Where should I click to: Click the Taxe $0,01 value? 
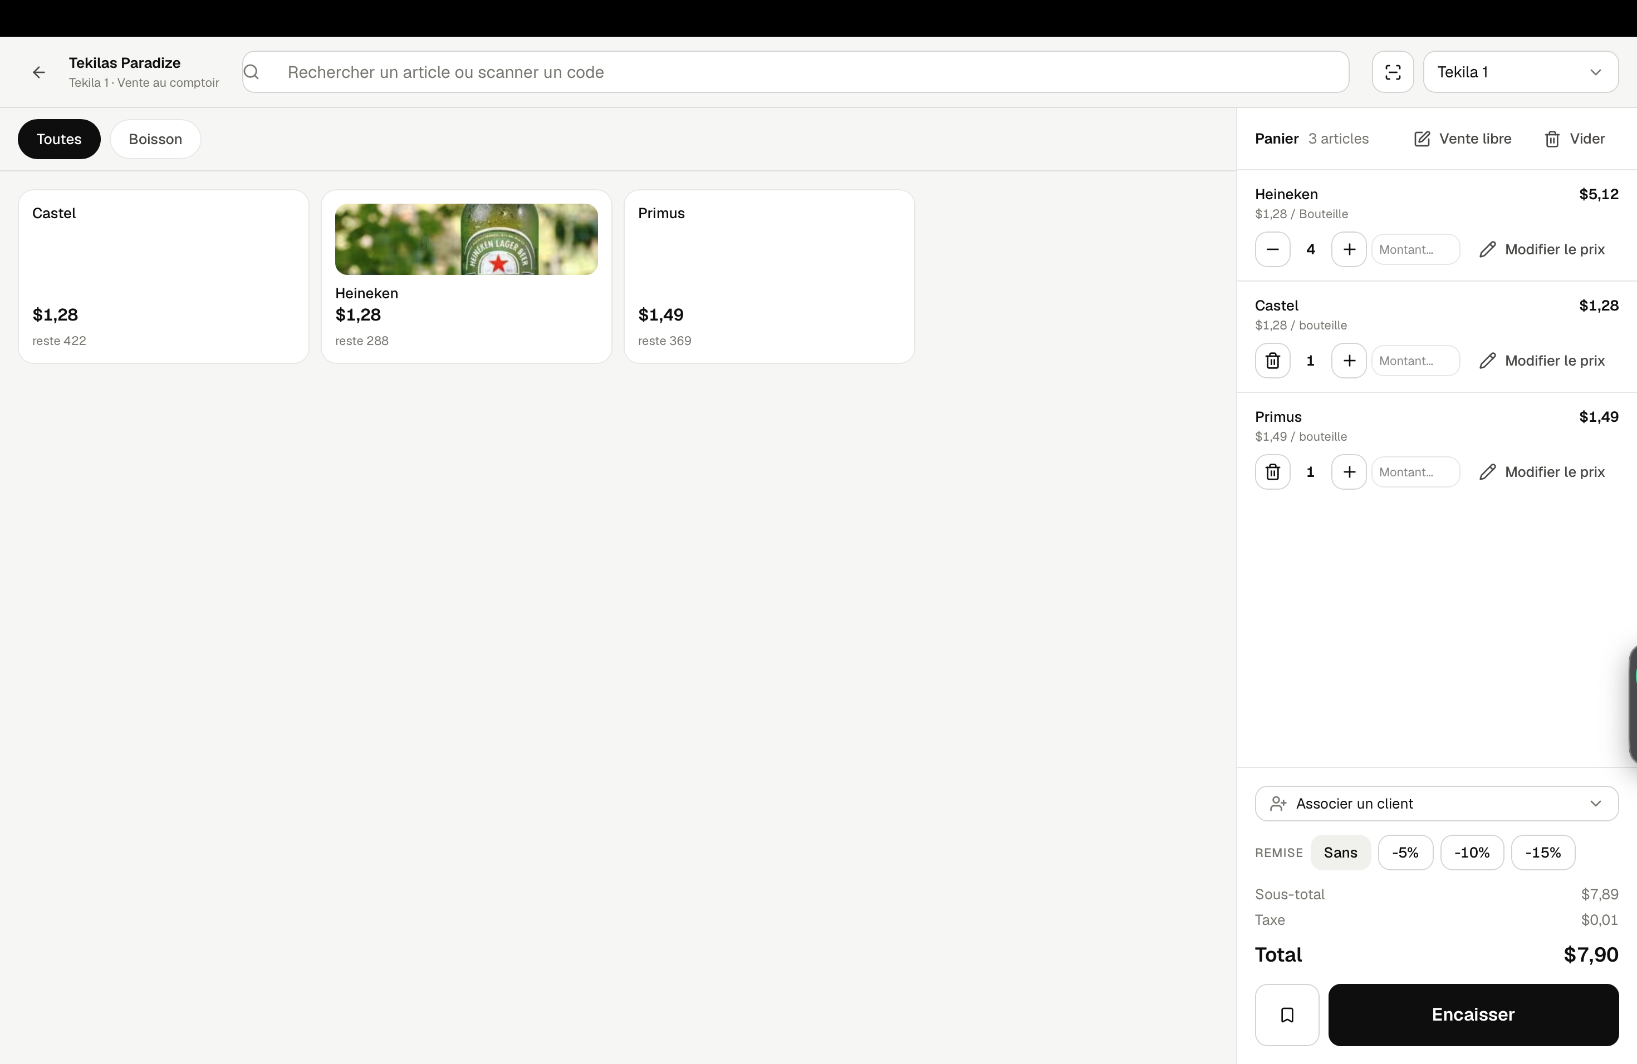[x=1599, y=920]
